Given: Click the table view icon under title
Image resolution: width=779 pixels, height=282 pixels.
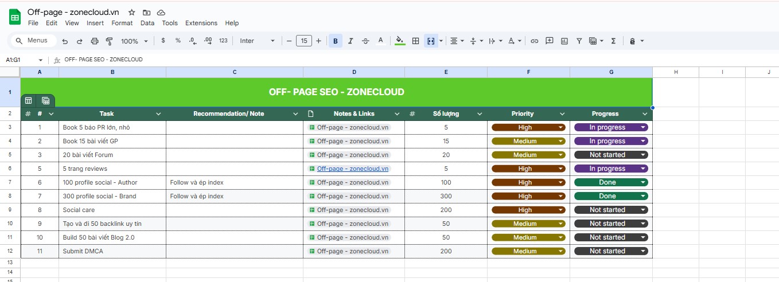Looking at the screenshot, I should coord(28,100).
